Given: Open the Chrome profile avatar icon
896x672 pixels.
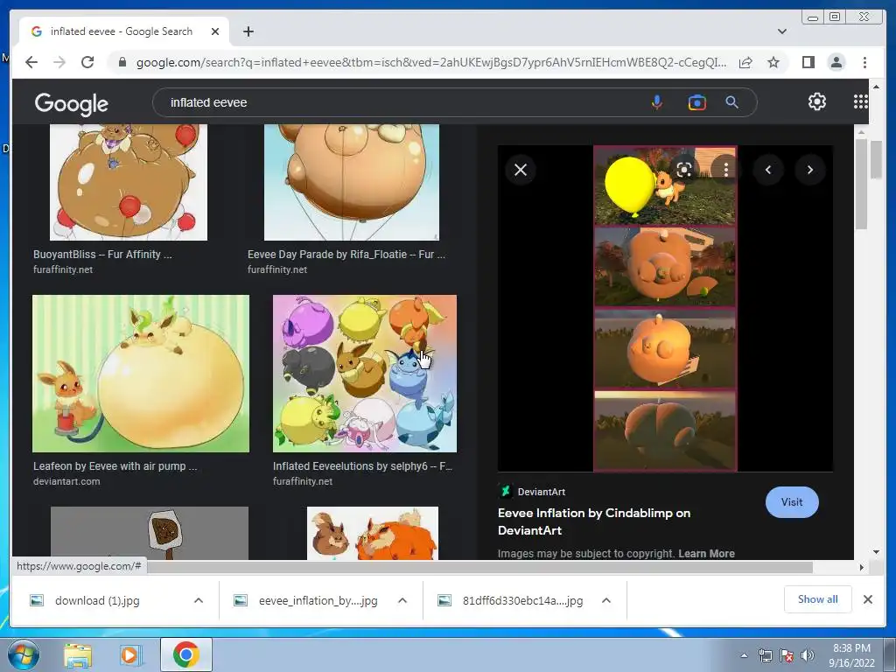Looking at the screenshot, I should pos(836,62).
